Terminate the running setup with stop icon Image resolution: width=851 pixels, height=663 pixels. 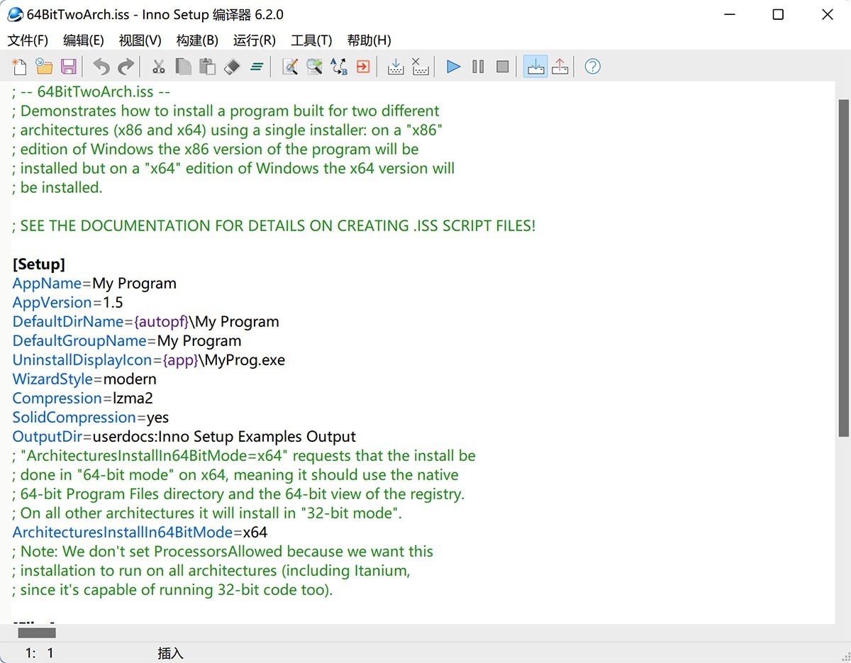pyautogui.click(x=502, y=67)
